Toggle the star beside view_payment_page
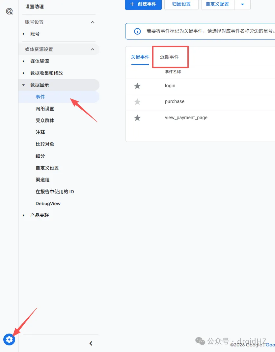The height and width of the screenshot is (352, 275). pos(137,117)
